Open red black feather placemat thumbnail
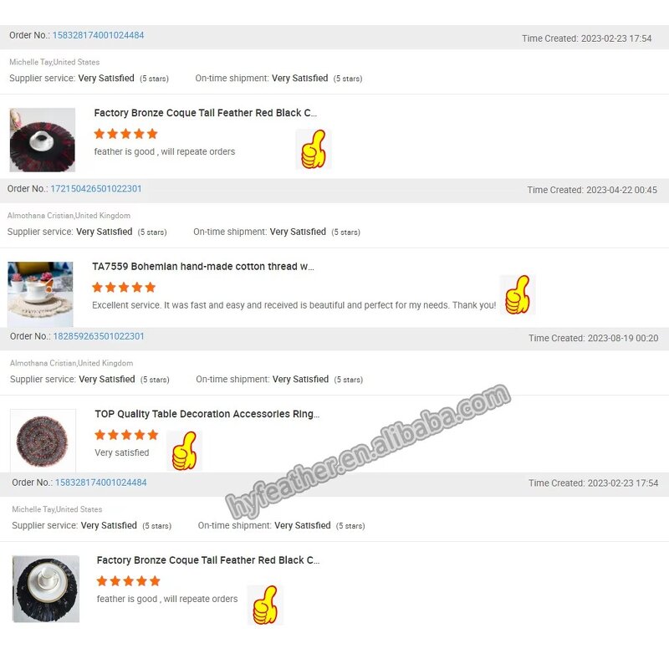This screenshot has width=669, height=669. [43, 140]
